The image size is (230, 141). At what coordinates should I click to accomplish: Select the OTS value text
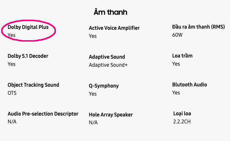click(x=12, y=93)
